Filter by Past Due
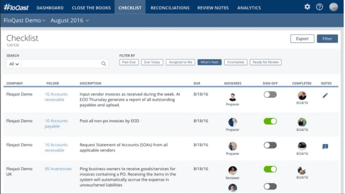345x194 pixels. tap(129, 62)
